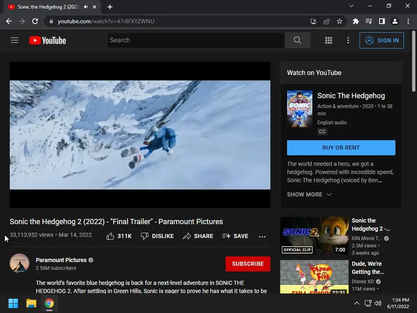Click the thumbs-down DISLIKE button
Image resolution: width=417 pixels, height=313 pixels.
pos(157,236)
